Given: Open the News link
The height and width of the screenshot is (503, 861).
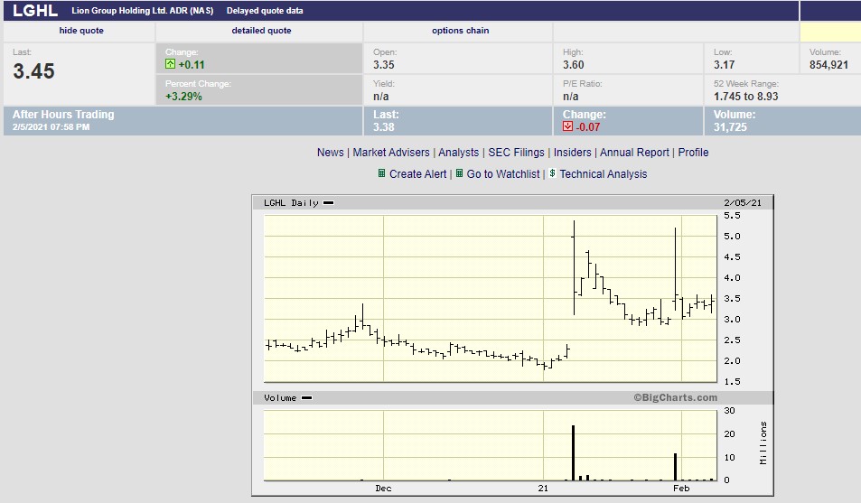Looking at the screenshot, I should pos(330,153).
